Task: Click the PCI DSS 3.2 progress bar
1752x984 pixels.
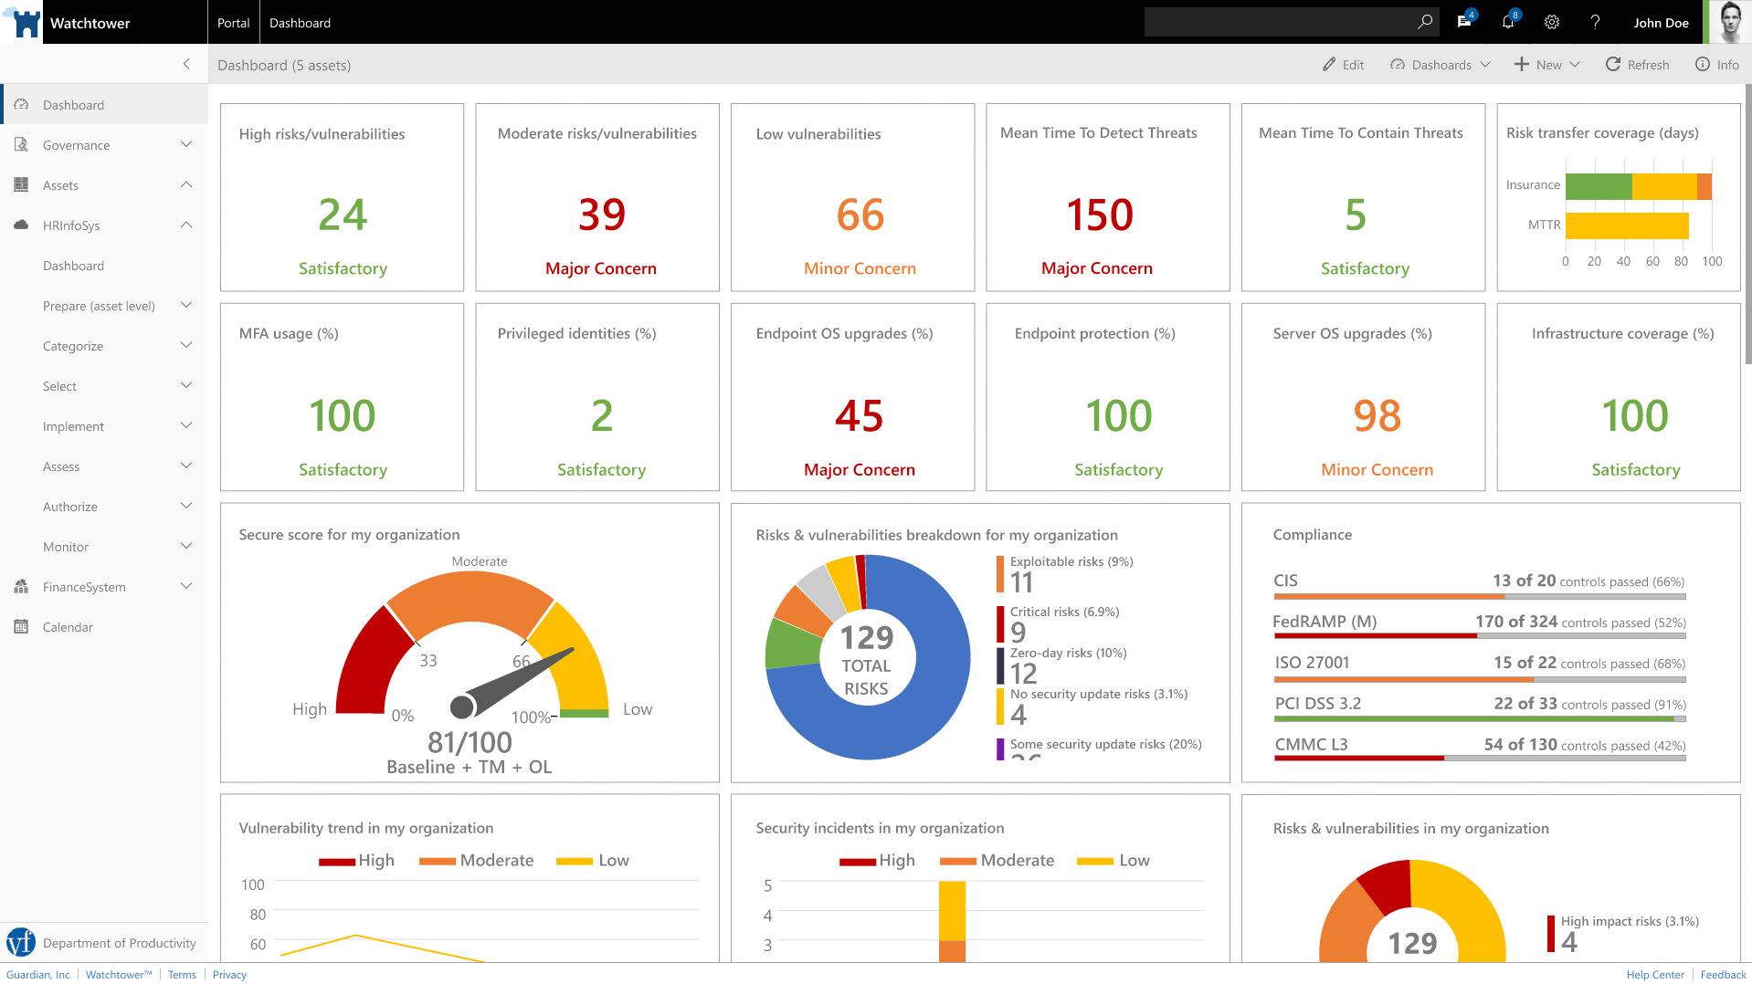Action: click(1480, 719)
